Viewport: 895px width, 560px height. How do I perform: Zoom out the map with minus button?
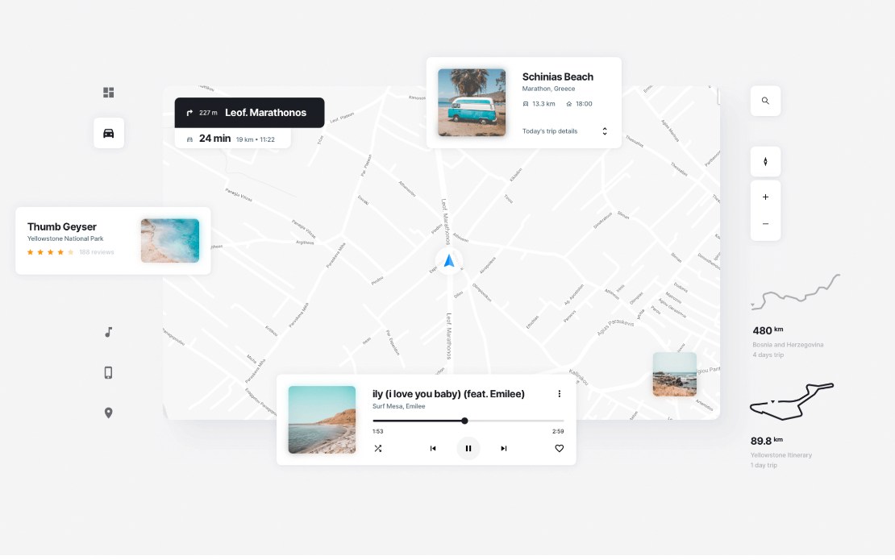coord(765,223)
